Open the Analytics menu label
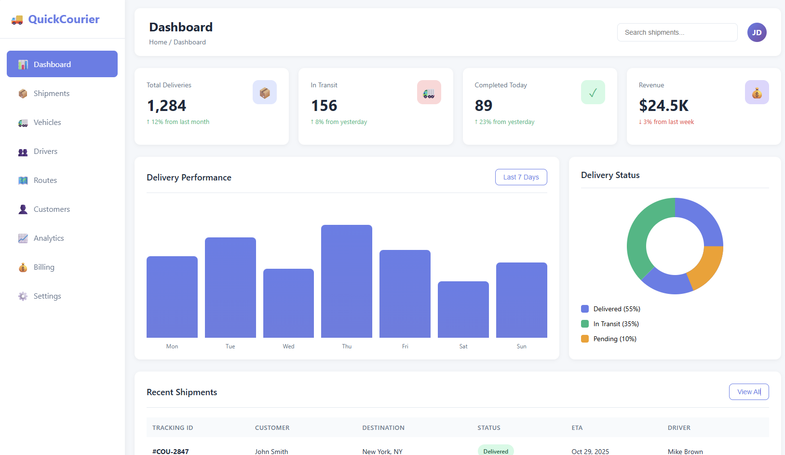 click(49, 238)
